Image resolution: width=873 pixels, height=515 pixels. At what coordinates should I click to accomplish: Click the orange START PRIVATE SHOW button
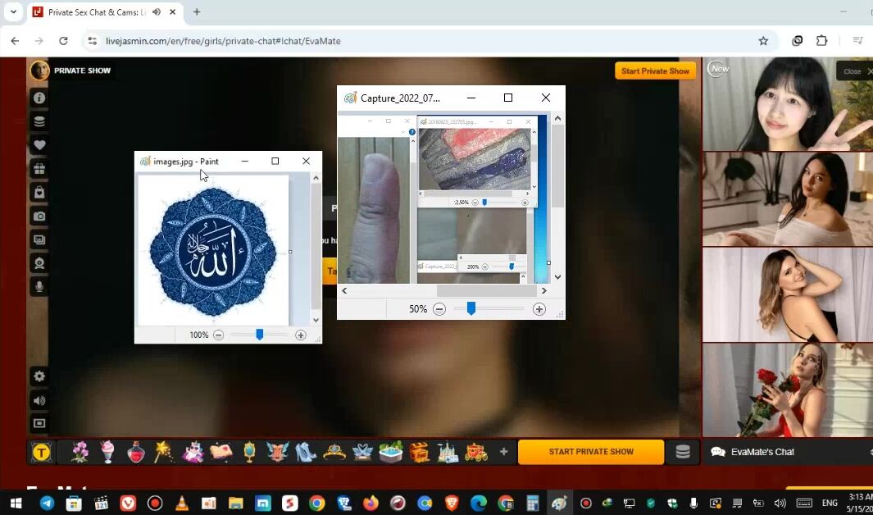[591, 452]
